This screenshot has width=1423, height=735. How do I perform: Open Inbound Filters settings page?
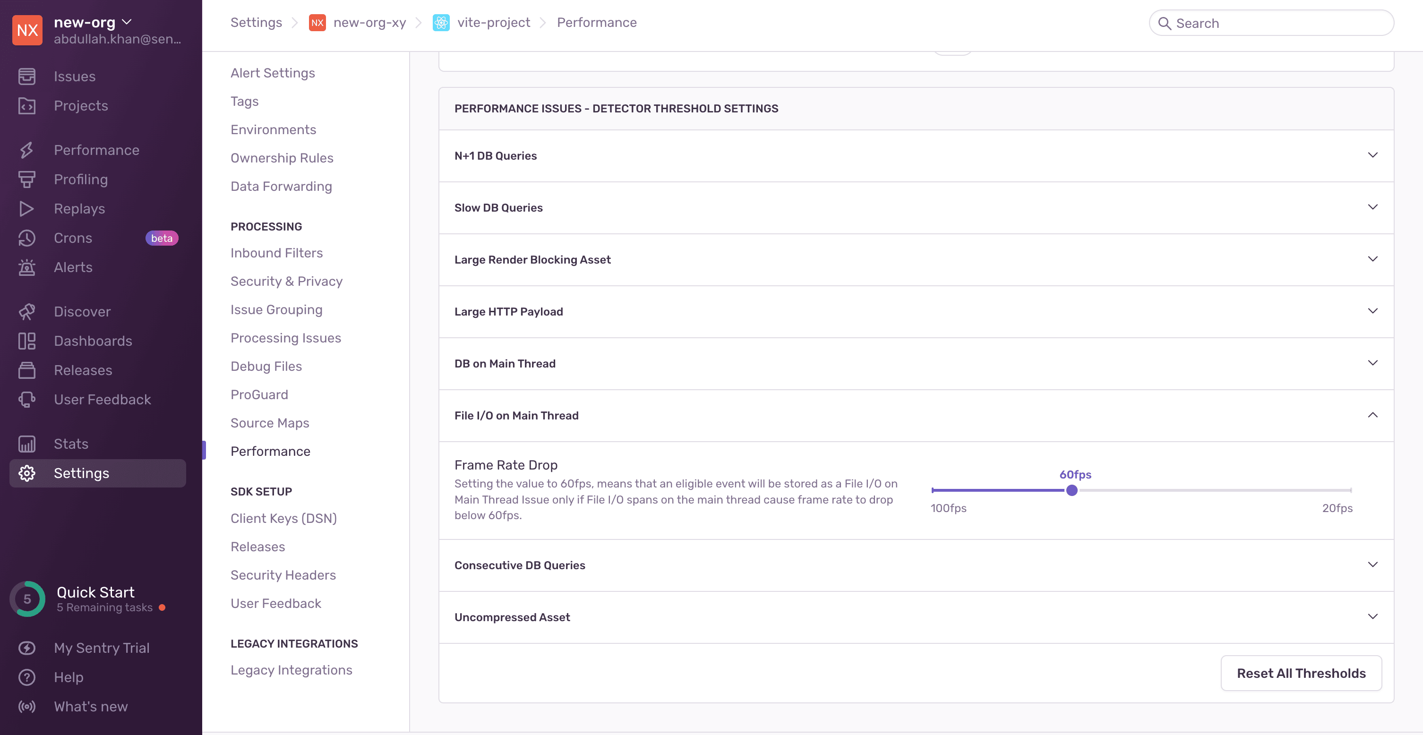276,253
